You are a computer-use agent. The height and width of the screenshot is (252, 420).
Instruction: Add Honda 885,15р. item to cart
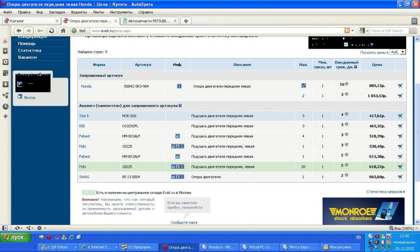pyautogui.click(x=400, y=85)
